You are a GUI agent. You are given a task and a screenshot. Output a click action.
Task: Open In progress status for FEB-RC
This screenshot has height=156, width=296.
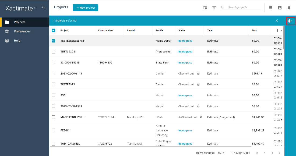(x=185, y=130)
